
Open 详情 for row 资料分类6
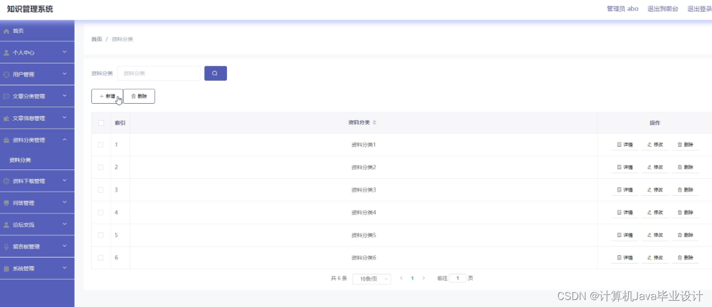point(625,257)
